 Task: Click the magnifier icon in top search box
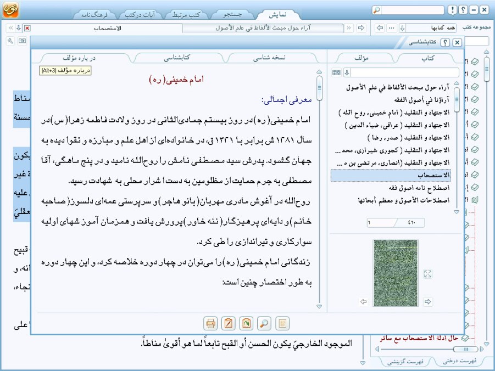[376, 10]
